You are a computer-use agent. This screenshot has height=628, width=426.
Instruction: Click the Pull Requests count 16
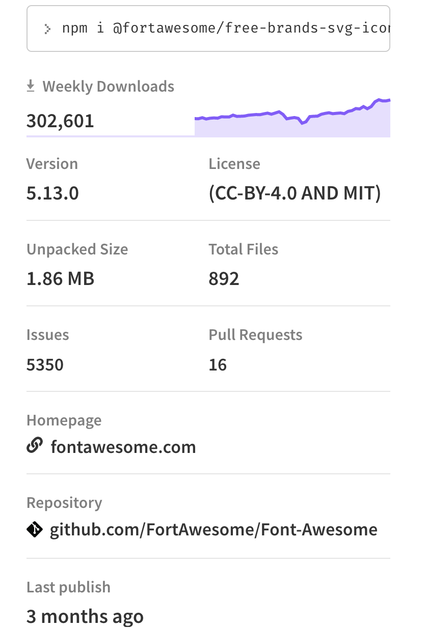click(x=218, y=364)
